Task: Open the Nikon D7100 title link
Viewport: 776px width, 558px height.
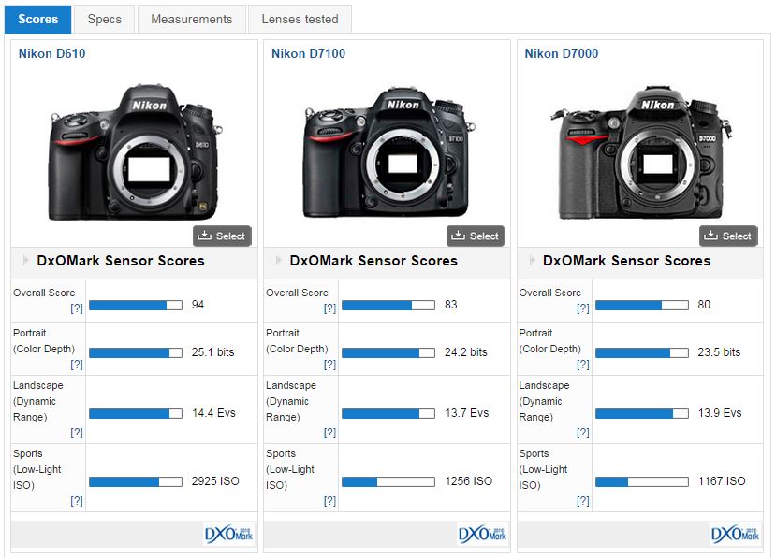Action: (x=308, y=53)
